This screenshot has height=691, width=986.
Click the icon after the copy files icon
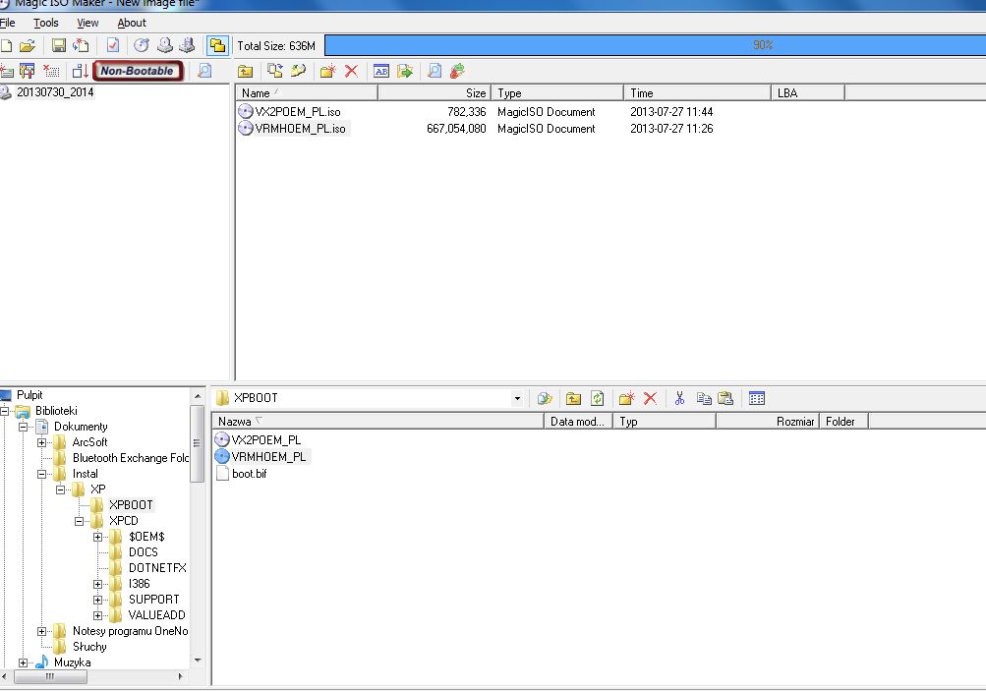[x=298, y=71]
